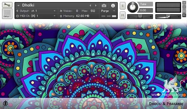Close the instrument with X button

(x=184, y=3)
